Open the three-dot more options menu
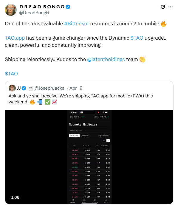This screenshot has height=205, width=175. pos(171,7)
